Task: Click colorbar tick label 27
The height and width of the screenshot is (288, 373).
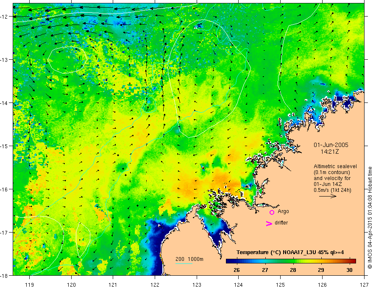Action: tap(265, 270)
